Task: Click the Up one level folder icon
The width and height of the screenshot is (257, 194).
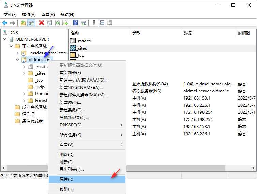Action: 23,23
